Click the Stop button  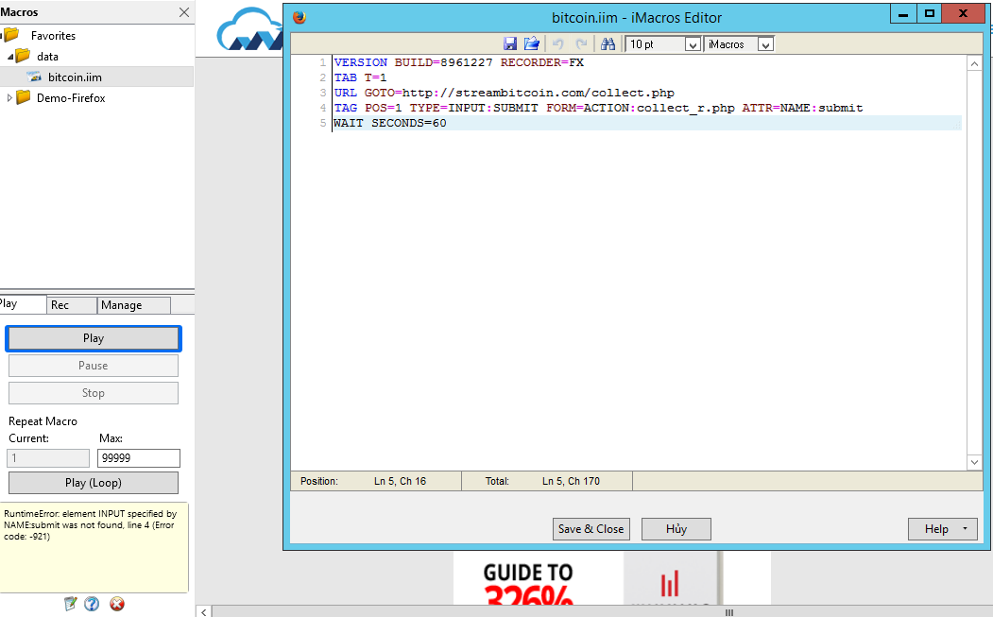tap(94, 393)
